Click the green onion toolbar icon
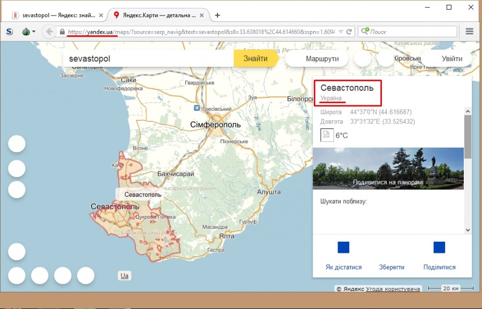This screenshot has width=482, height=309. (x=26, y=32)
